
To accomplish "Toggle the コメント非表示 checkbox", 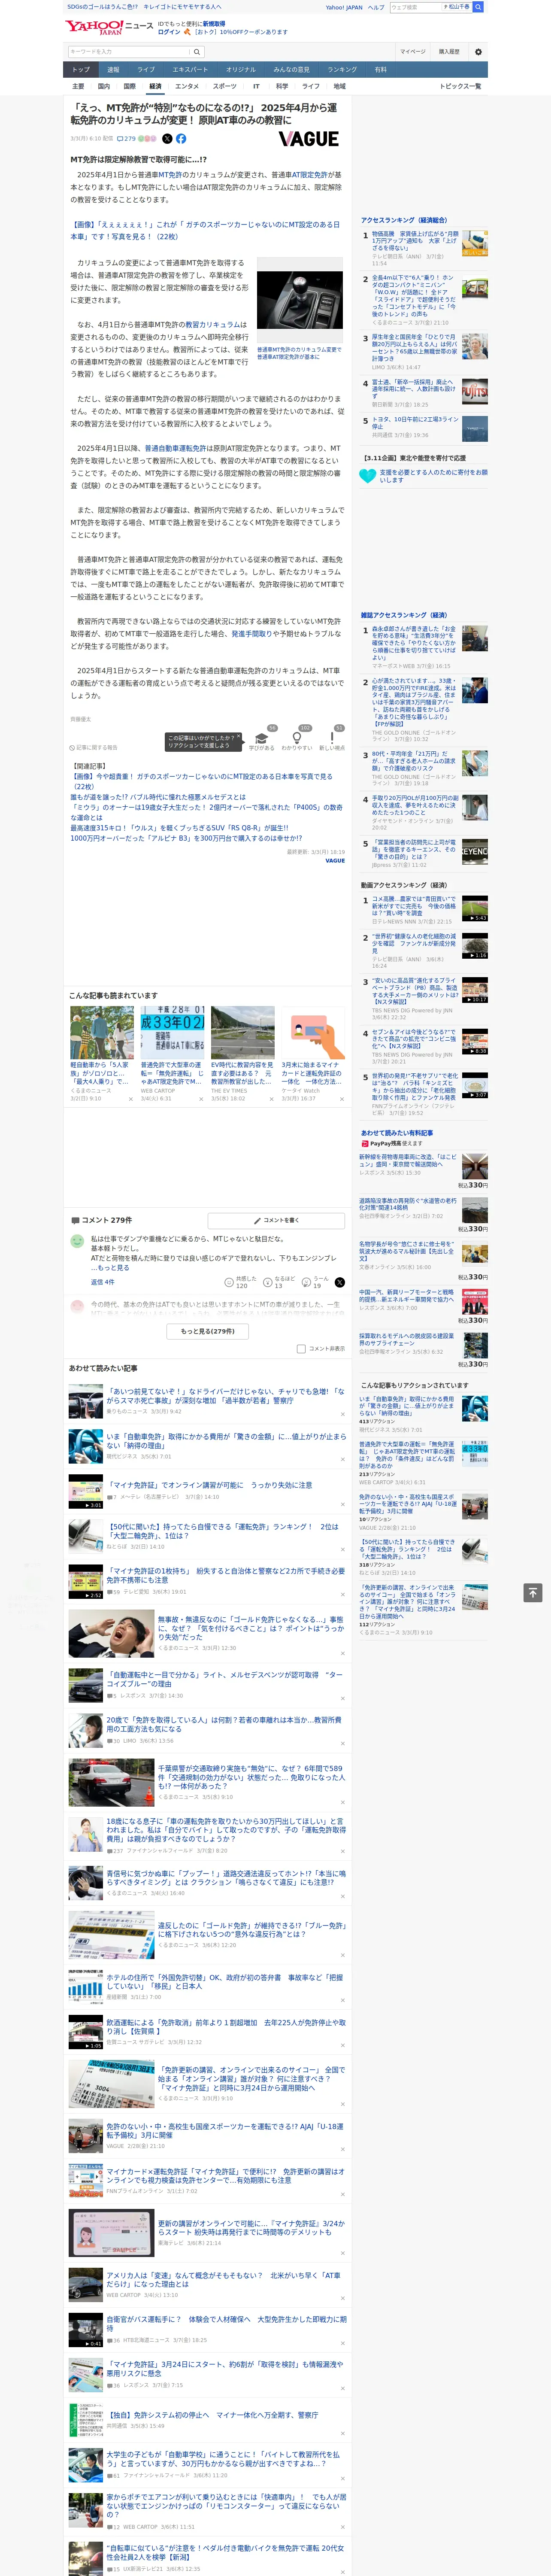I will tap(301, 1348).
